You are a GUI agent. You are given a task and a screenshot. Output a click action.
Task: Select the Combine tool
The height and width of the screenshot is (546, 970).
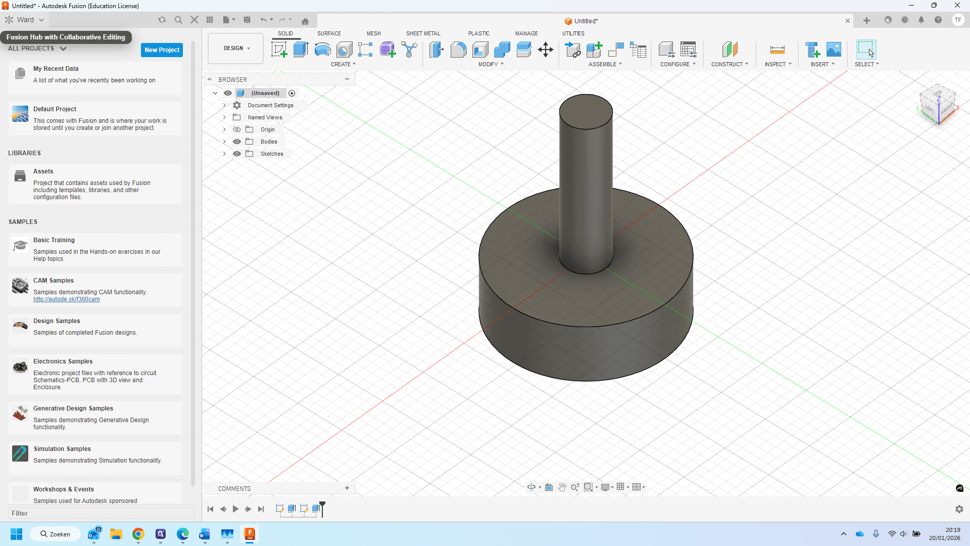502,50
